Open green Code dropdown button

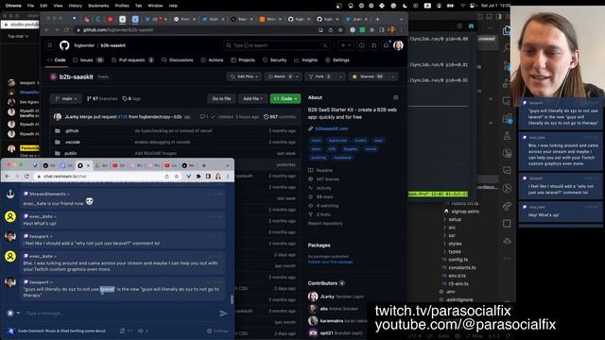(x=285, y=98)
